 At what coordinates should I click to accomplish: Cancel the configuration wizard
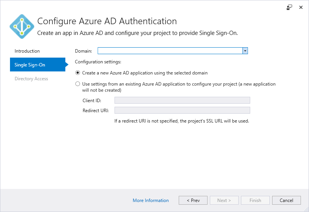(286, 200)
